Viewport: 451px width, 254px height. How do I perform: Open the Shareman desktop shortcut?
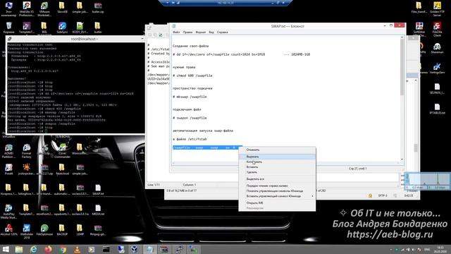coord(437,48)
